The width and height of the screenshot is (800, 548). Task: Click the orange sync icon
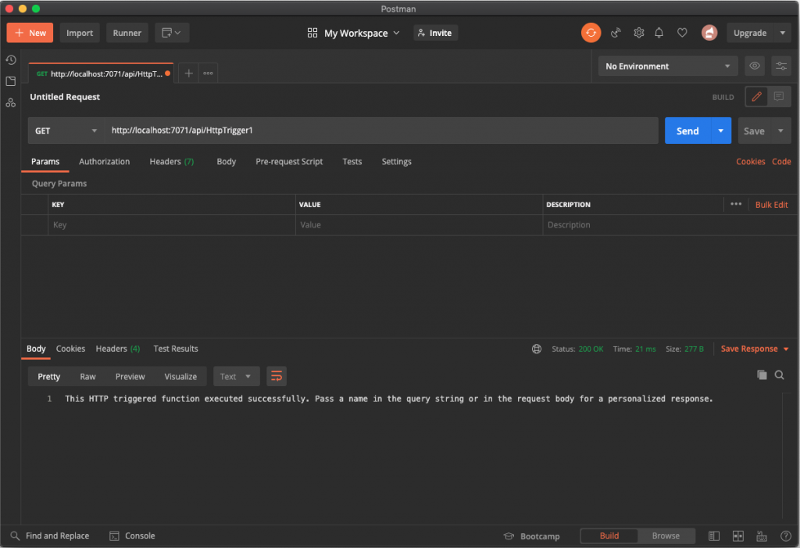coord(591,33)
